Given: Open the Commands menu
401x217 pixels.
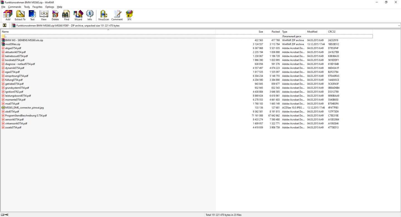Looking at the screenshot, I should [x=14, y=7].
